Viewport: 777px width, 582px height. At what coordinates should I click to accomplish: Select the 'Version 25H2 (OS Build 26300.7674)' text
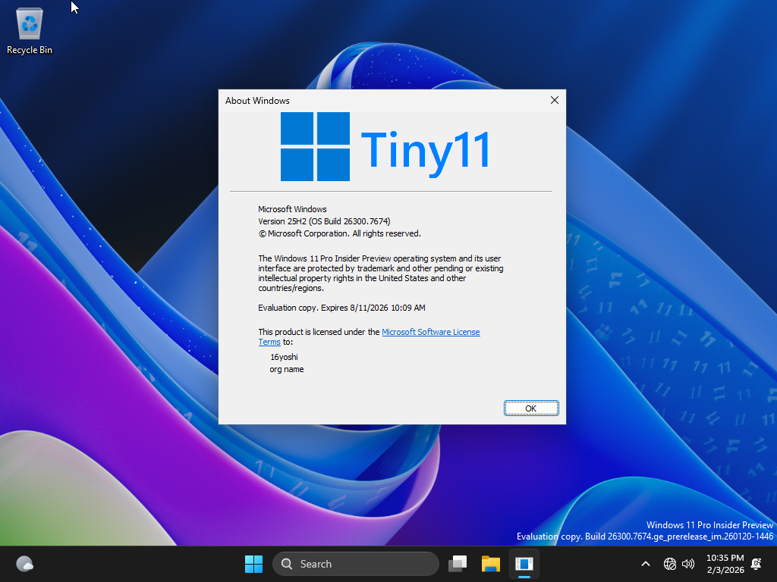click(x=324, y=221)
